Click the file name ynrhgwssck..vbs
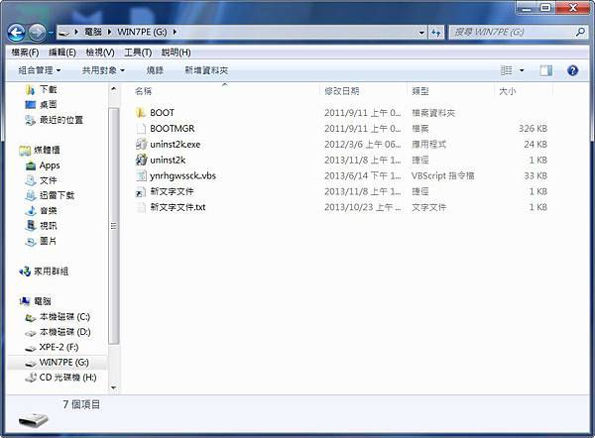The image size is (595, 438). [182, 176]
